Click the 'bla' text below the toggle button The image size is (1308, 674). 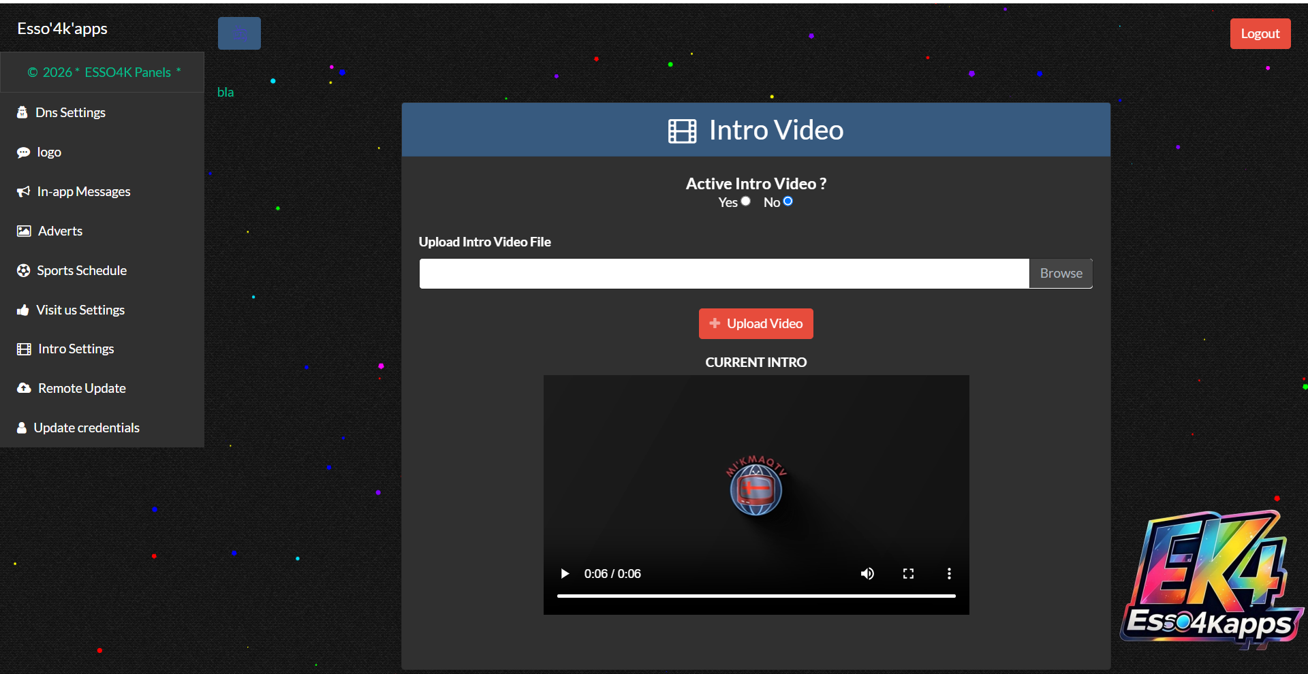click(x=225, y=93)
